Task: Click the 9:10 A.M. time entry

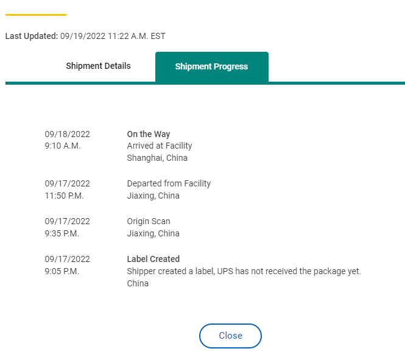Action: (63, 146)
